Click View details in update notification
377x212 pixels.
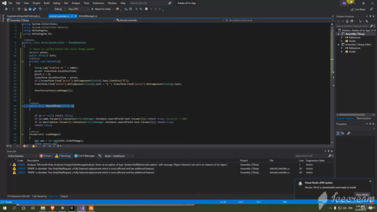362,195
